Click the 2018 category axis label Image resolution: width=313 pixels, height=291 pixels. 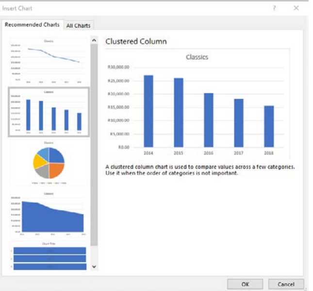pos(269,153)
